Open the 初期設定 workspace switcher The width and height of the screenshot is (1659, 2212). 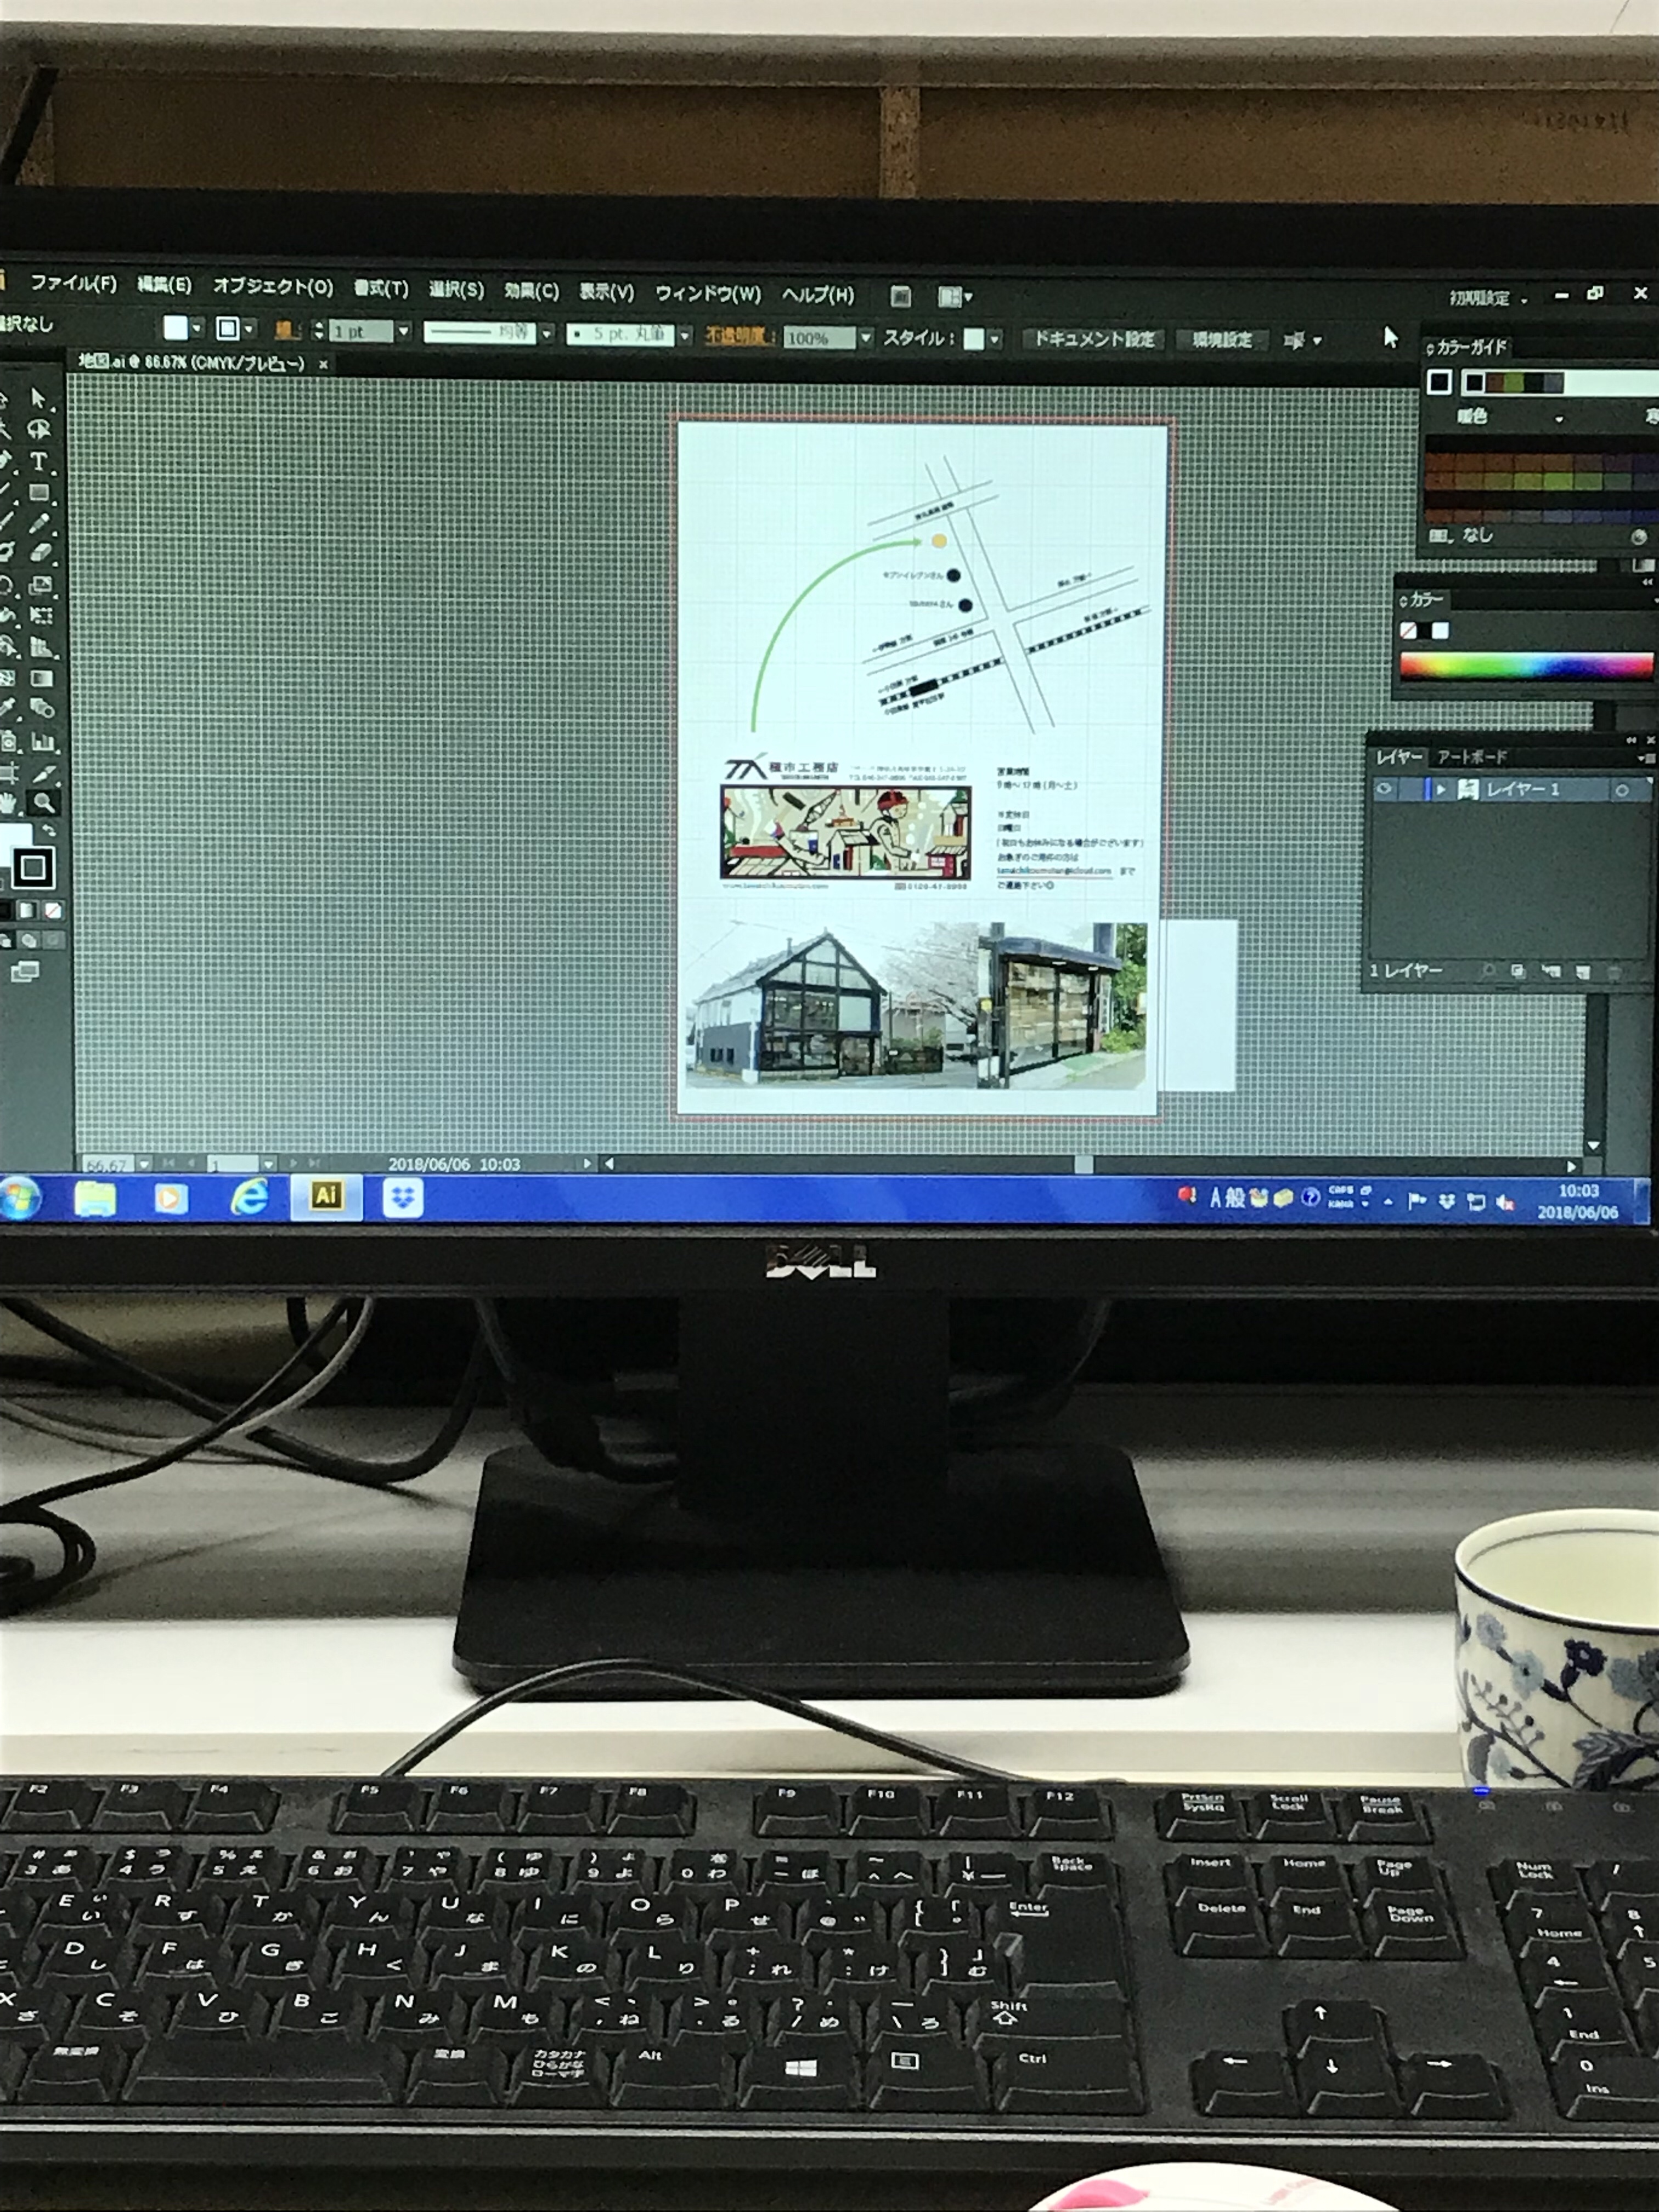pyautogui.click(x=1489, y=297)
